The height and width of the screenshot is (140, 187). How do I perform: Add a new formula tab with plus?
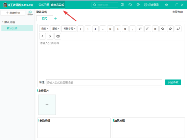point(55,18)
